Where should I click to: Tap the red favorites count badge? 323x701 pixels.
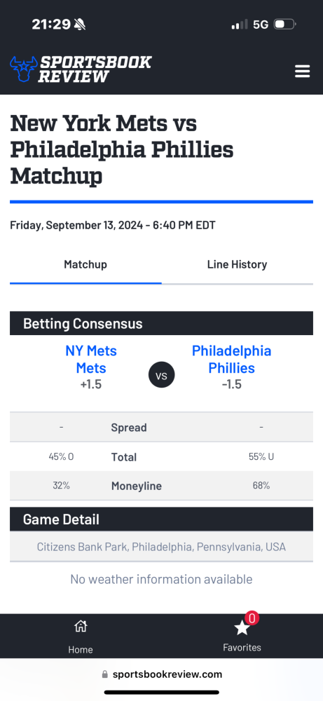[252, 618]
